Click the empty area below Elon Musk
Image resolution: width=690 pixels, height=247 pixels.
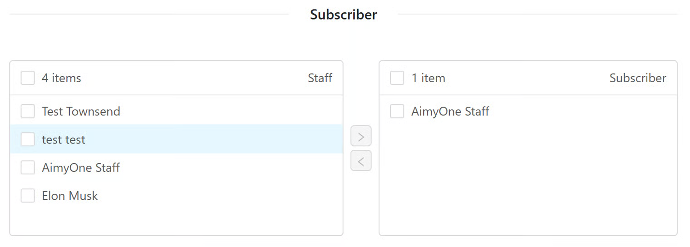click(x=176, y=221)
